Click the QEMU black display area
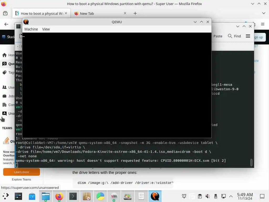Image resolution: width=269 pixels, height=202 pixels. coord(117,85)
